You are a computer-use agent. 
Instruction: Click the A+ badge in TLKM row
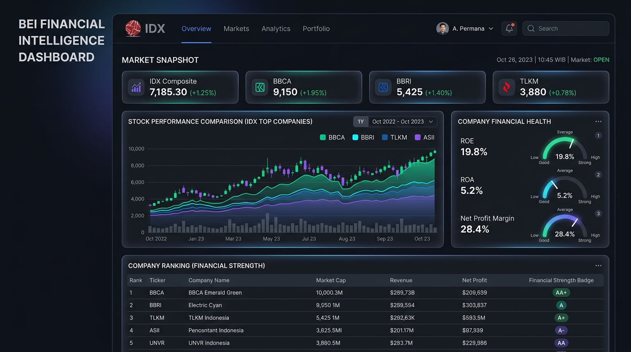[x=561, y=318]
